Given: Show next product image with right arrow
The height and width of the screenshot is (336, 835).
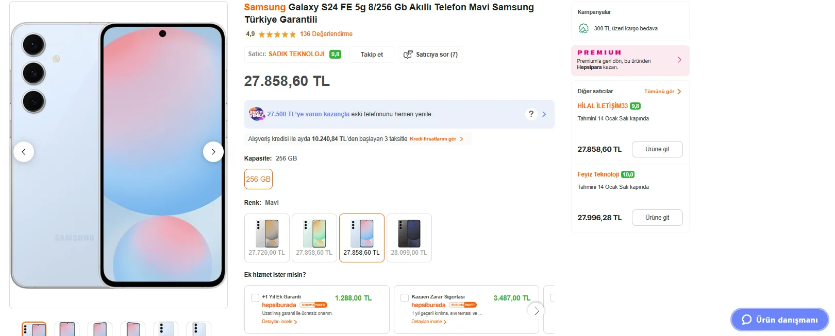Looking at the screenshot, I should (x=213, y=152).
